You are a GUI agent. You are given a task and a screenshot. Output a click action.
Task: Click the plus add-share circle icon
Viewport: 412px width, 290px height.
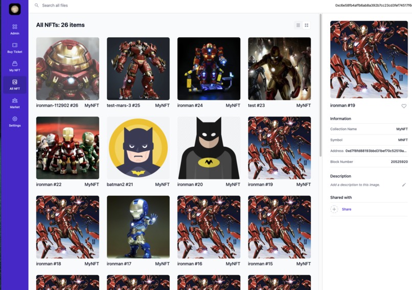334,209
